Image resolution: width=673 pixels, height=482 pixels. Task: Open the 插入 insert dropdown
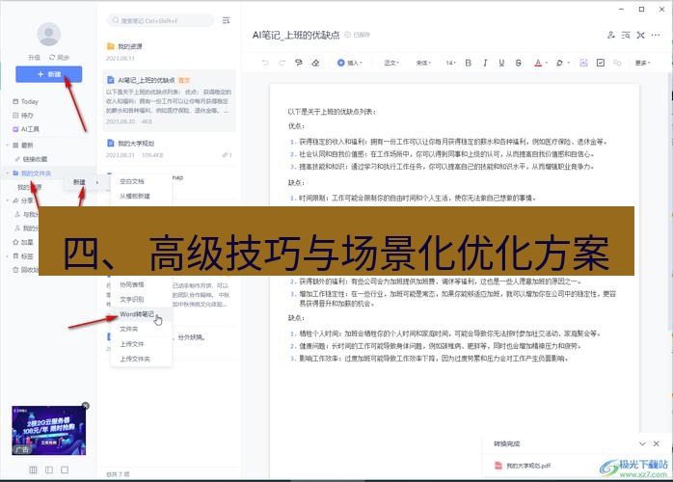[349, 63]
